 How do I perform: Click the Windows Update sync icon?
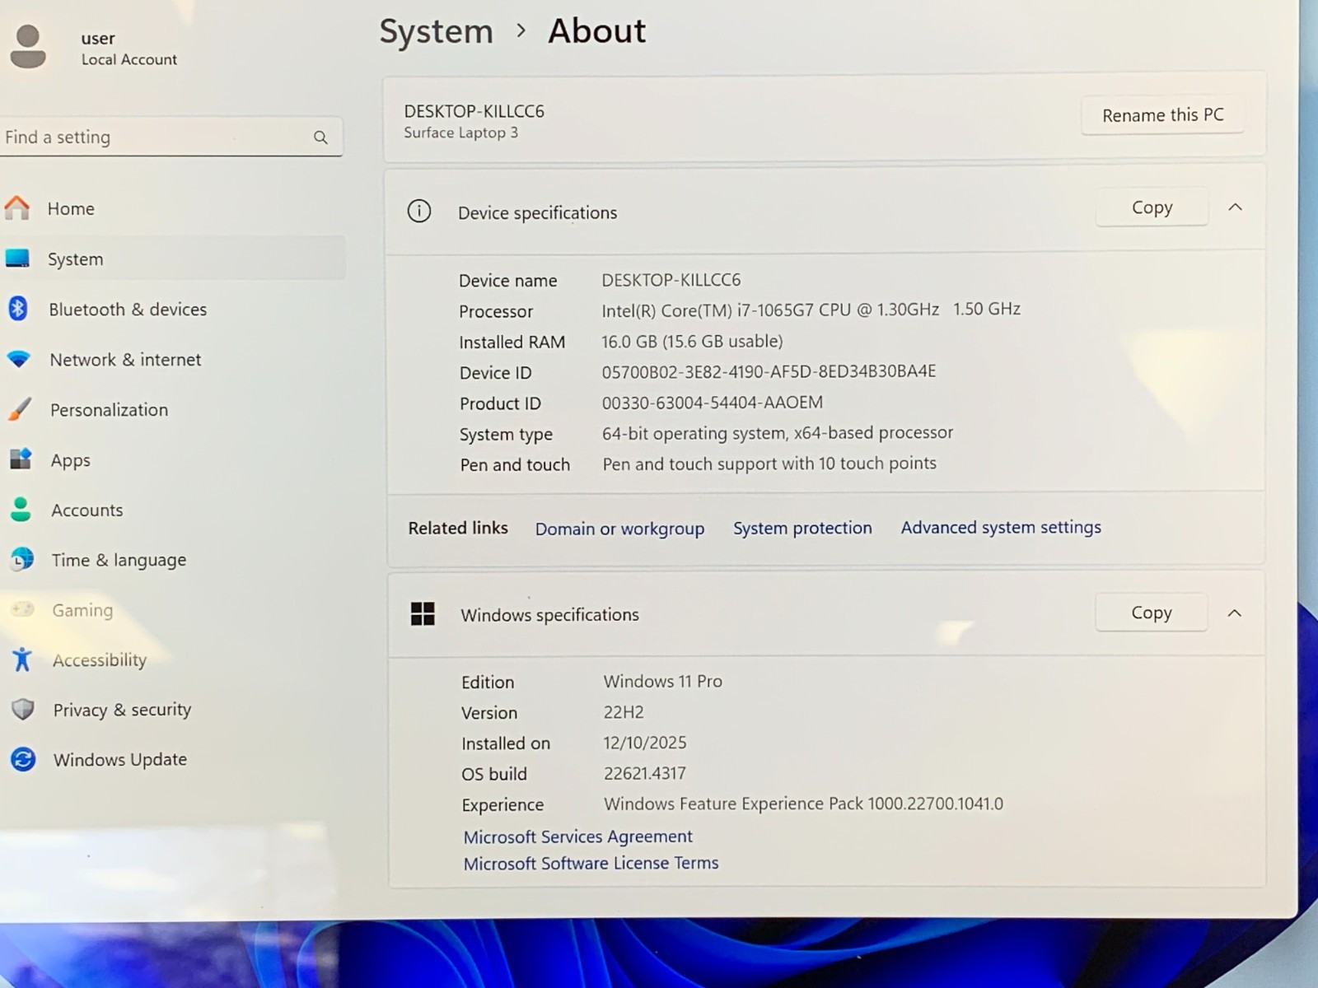[x=23, y=759]
